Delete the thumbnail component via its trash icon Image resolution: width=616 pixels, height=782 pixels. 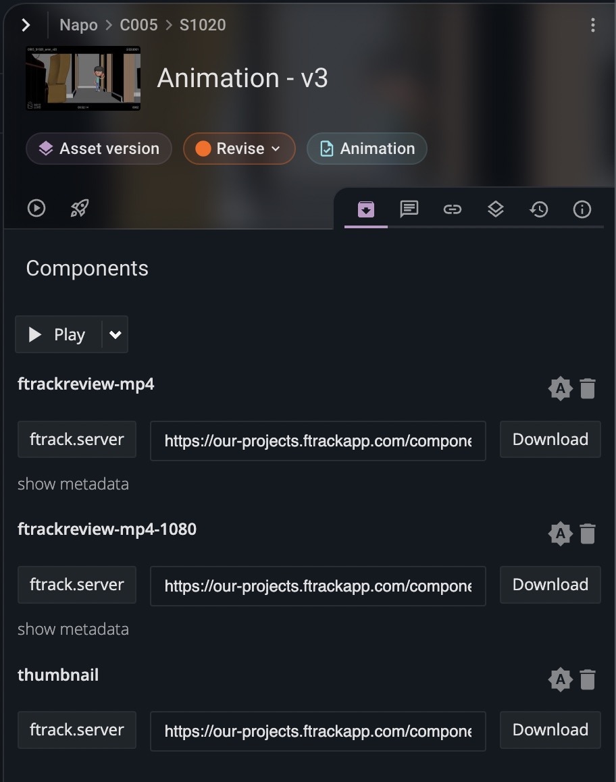pos(587,679)
